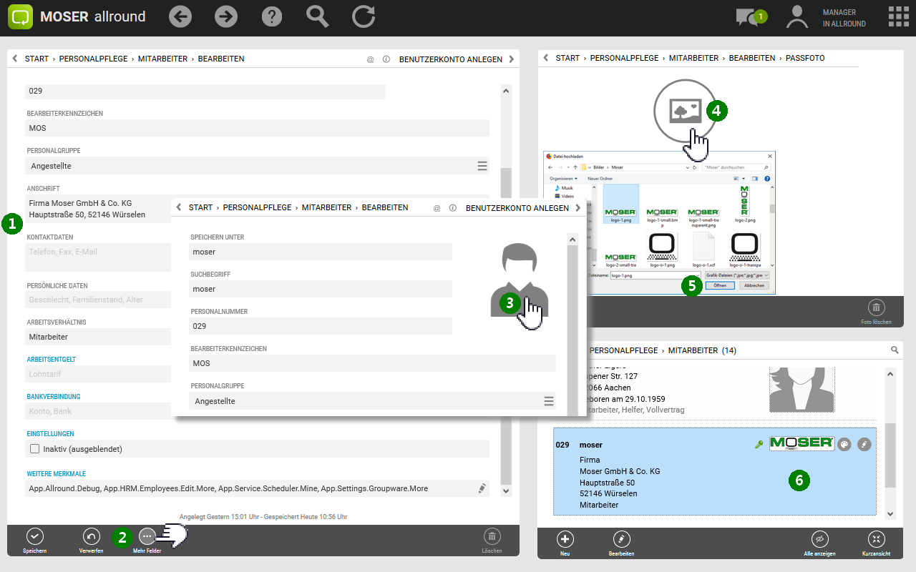Open the chat notifications icon
Screen dimensions: 916x572
(747, 17)
